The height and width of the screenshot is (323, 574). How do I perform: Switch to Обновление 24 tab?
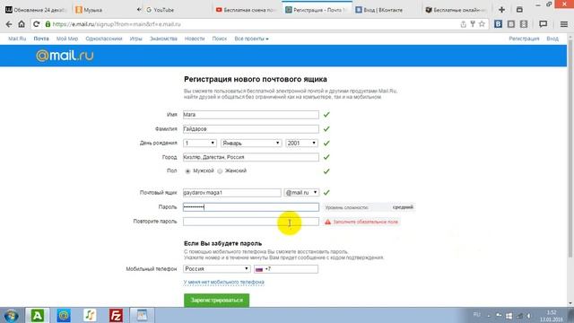[x=36, y=10]
